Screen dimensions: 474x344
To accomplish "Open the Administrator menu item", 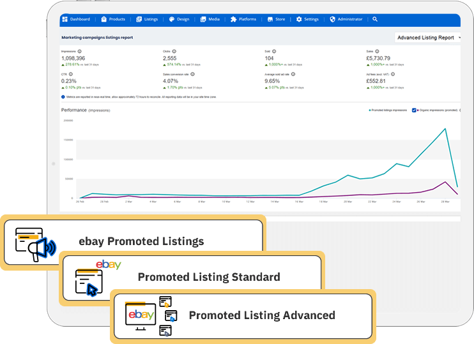I will (x=346, y=19).
